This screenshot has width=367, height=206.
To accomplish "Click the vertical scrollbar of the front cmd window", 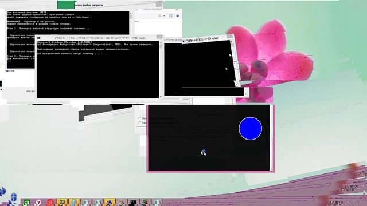I will point(161,69).
